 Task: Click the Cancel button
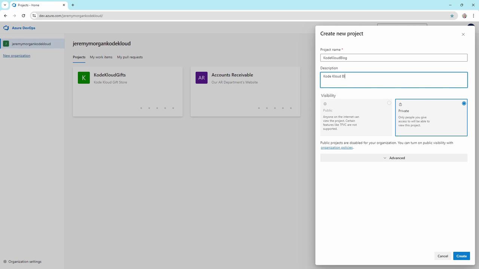(443, 256)
